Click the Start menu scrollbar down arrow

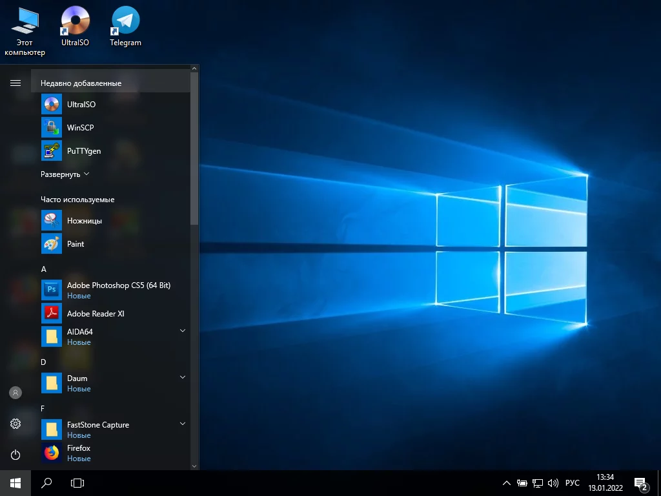click(194, 465)
